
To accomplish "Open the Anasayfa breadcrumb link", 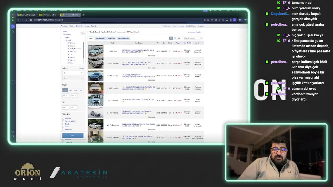I will click(x=64, y=26).
